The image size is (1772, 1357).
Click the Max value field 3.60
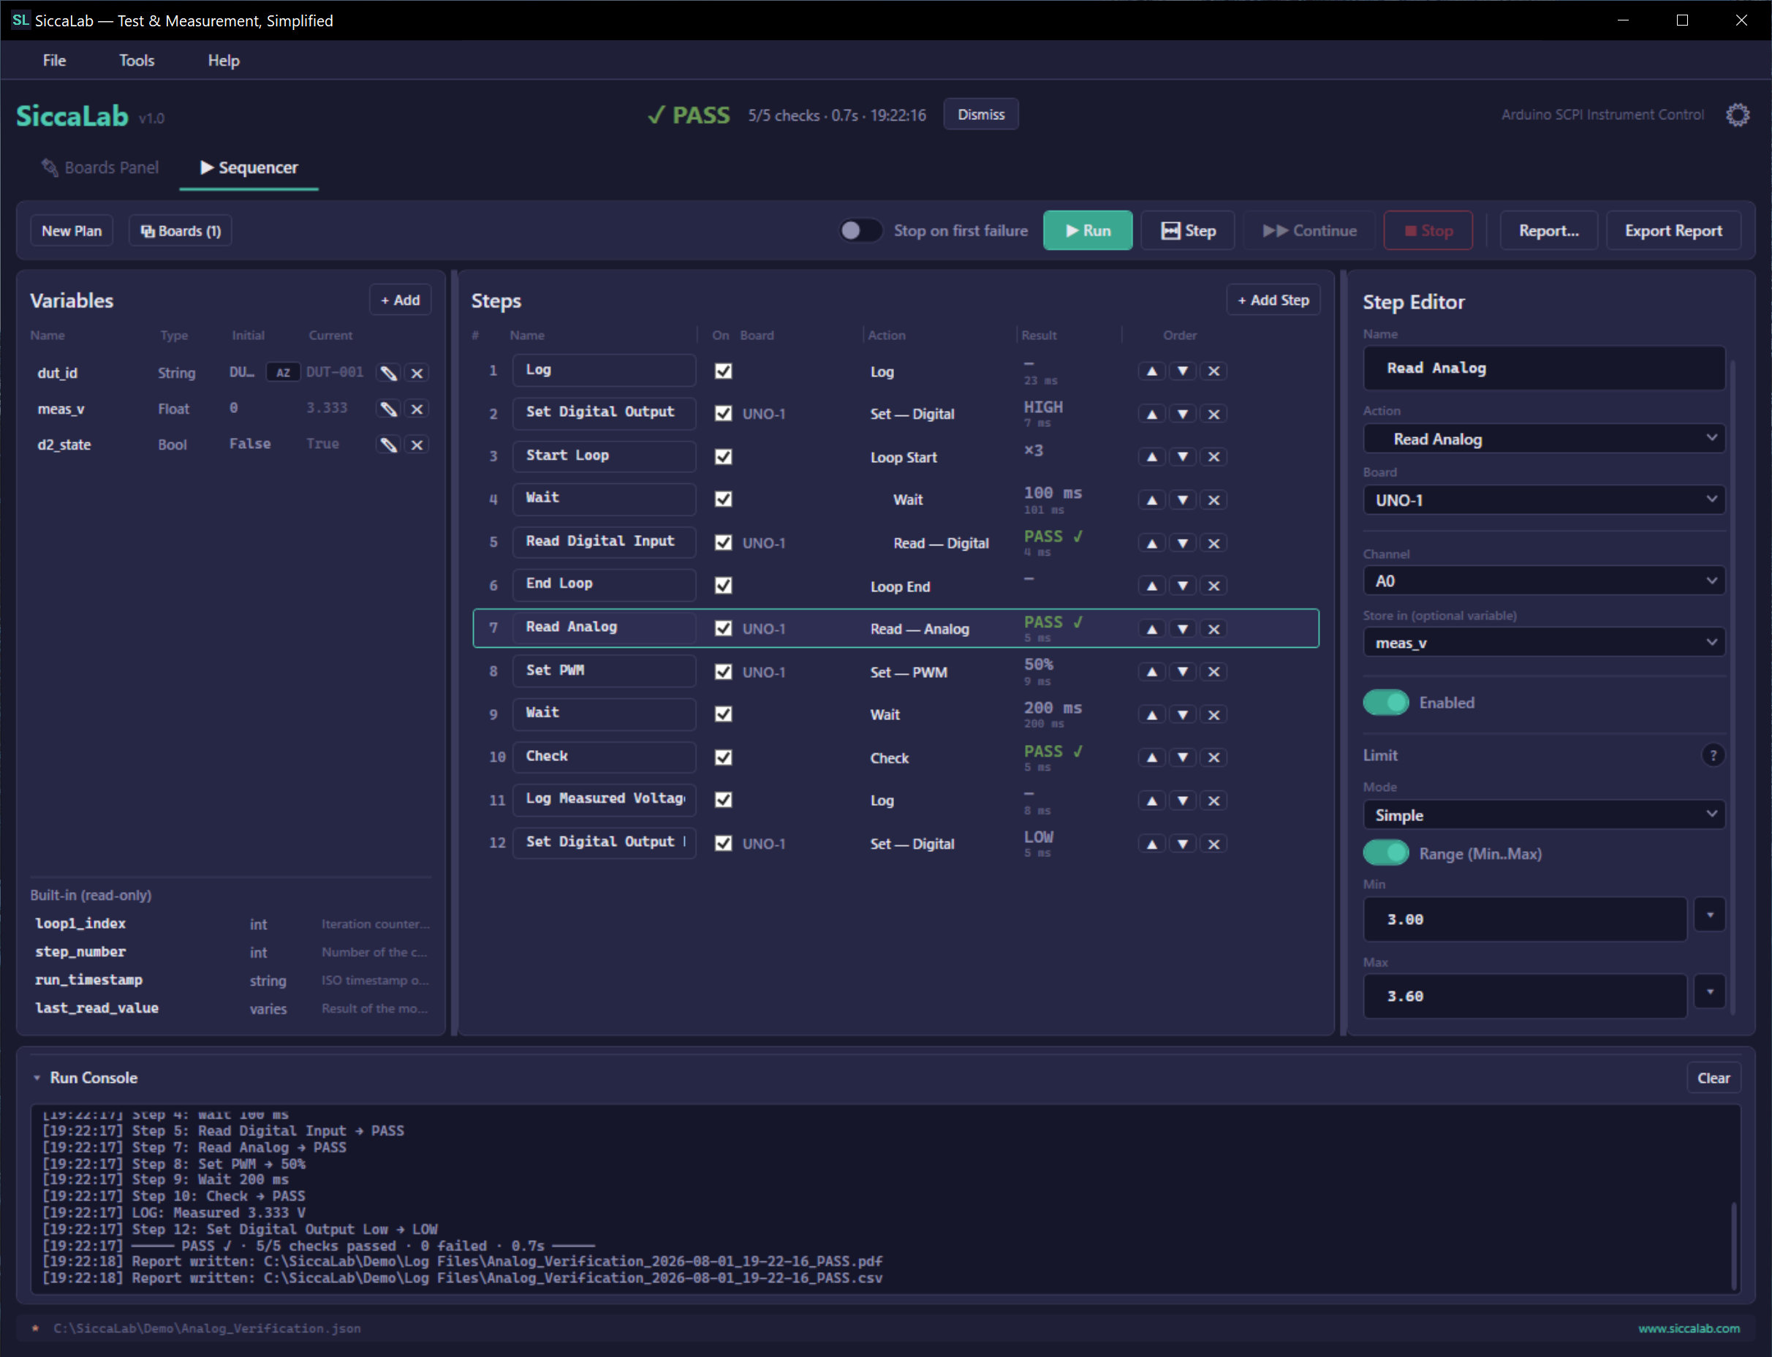point(1525,996)
